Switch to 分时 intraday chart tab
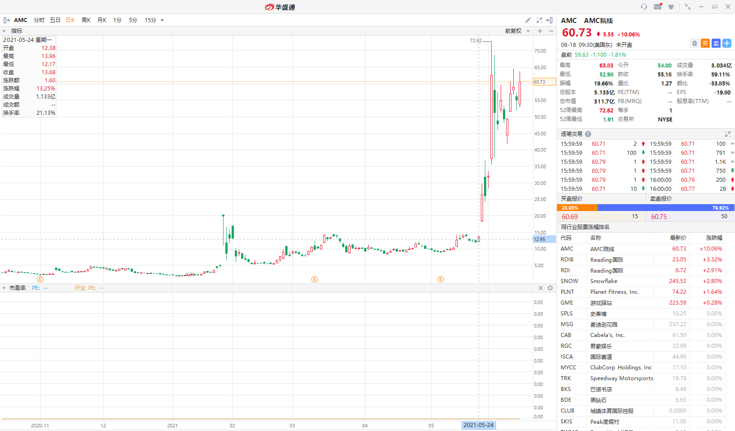This screenshot has height=431, width=735. [39, 20]
